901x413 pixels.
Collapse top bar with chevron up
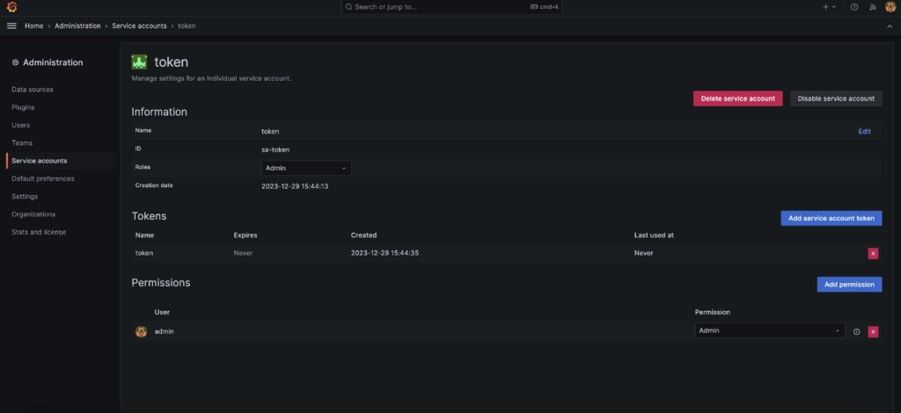click(x=889, y=26)
